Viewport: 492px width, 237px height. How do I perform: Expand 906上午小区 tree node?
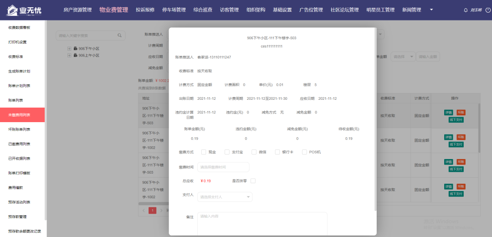click(69, 55)
